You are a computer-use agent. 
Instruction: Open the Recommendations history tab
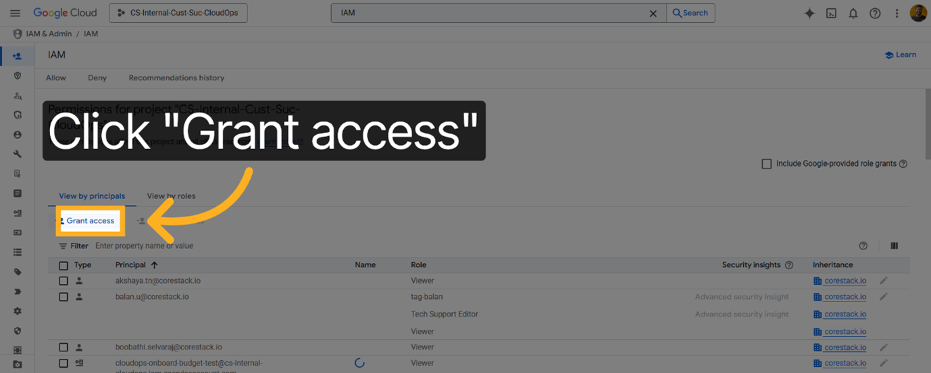(x=176, y=78)
